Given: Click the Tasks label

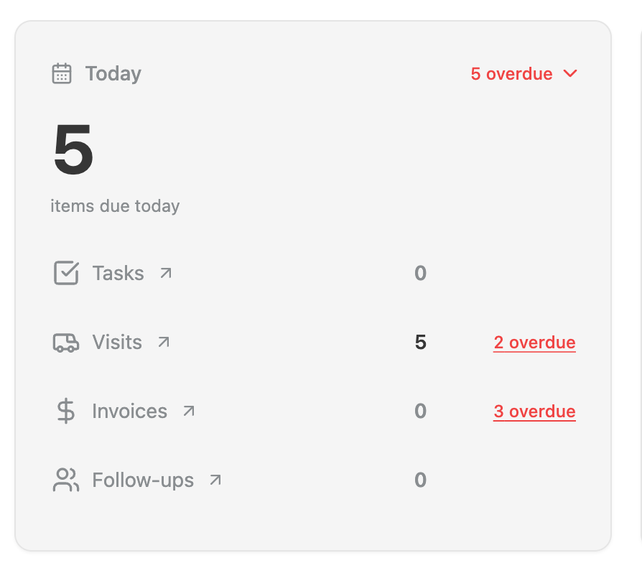Looking at the screenshot, I should [118, 273].
